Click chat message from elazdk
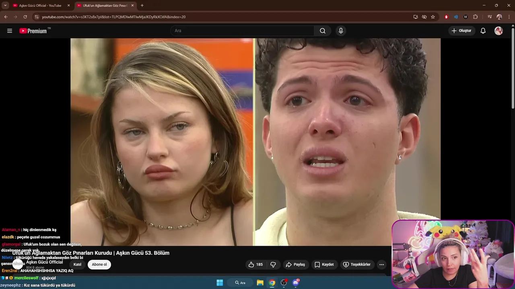Screen dimensions: 515x289 click(31, 237)
